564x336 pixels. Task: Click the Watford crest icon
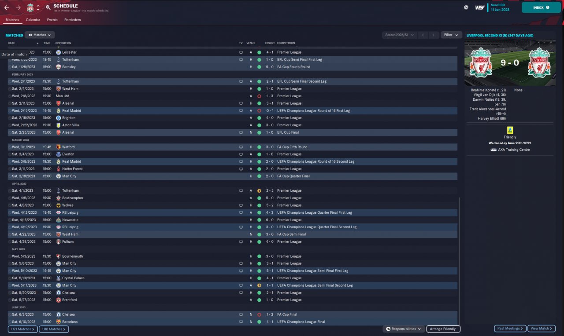point(58,147)
